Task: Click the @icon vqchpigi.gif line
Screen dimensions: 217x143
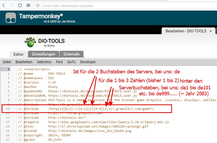Action: 83,126
